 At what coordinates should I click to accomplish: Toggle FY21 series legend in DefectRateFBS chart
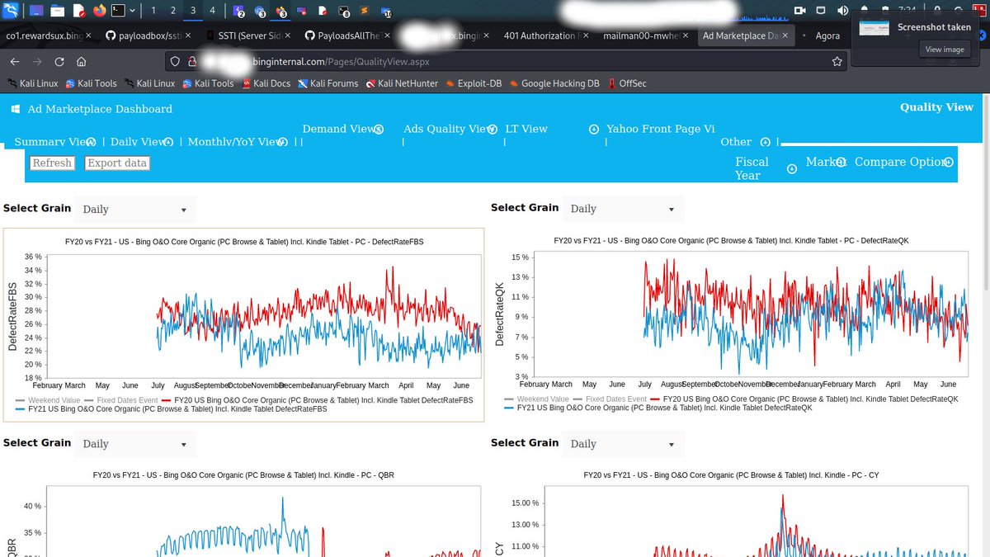pos(171,408)
